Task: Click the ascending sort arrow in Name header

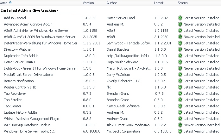Action: click(x=10, y=2)
